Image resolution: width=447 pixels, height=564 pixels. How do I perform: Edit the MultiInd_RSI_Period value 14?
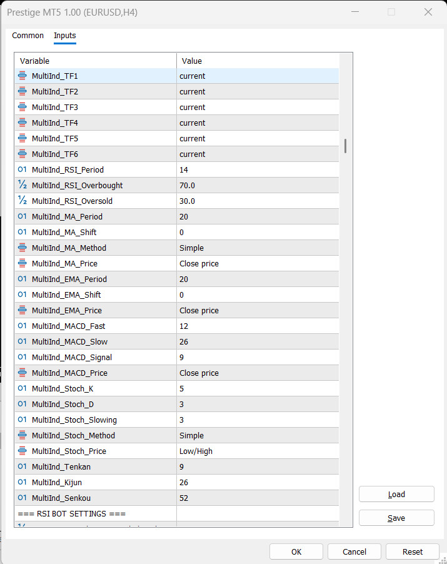pos(258,169)
